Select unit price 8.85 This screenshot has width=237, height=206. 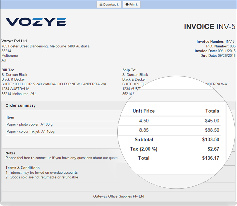(144, 130)
